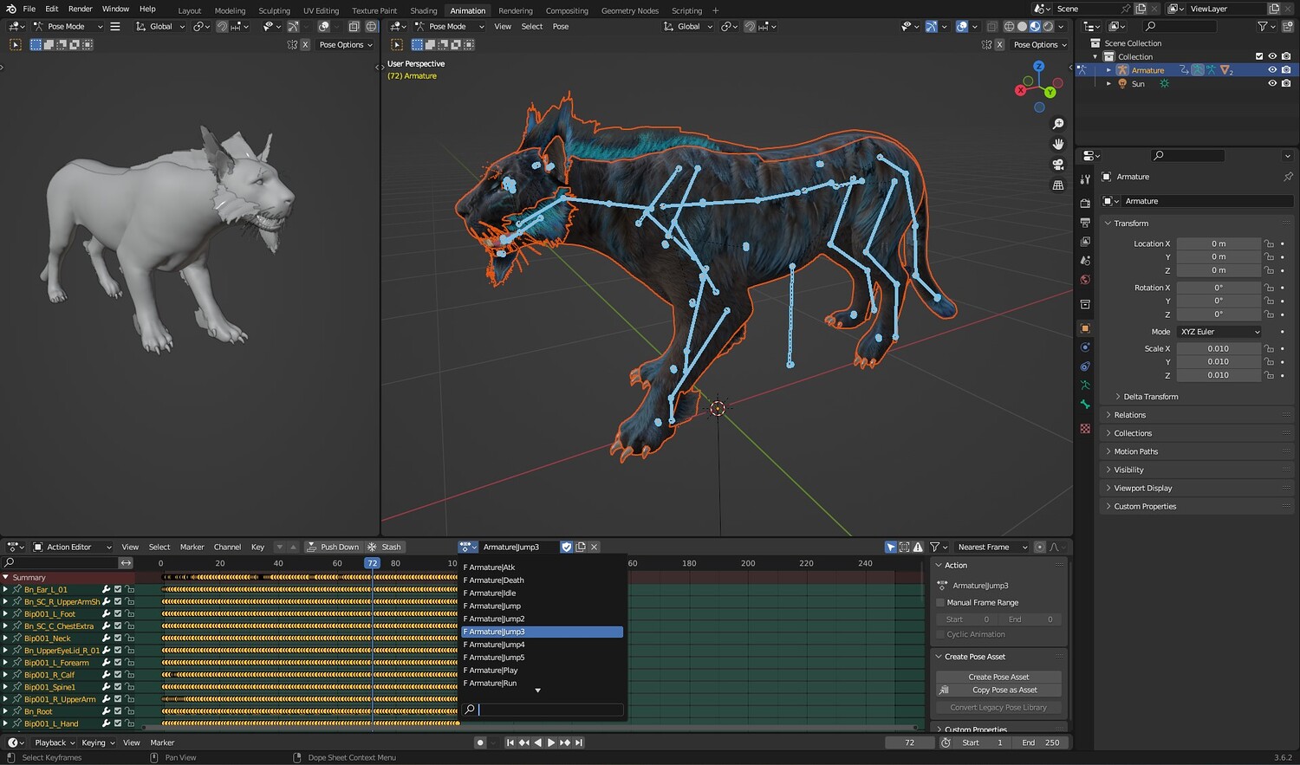Expand the Delta Transform panel

pos(1151,397)
